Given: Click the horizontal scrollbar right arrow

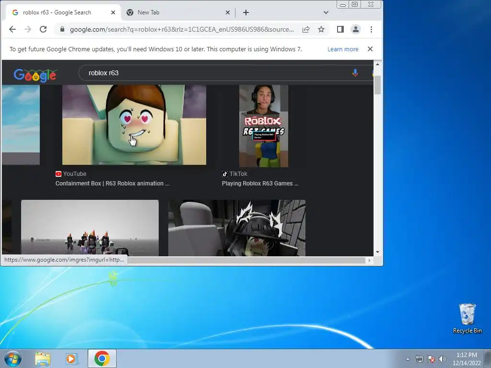Looking at the screenshot, I should [370, 260].
